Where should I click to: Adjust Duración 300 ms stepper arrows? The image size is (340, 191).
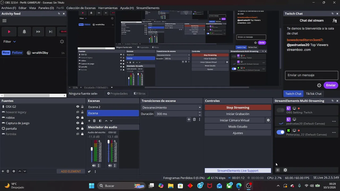(200, 114)
